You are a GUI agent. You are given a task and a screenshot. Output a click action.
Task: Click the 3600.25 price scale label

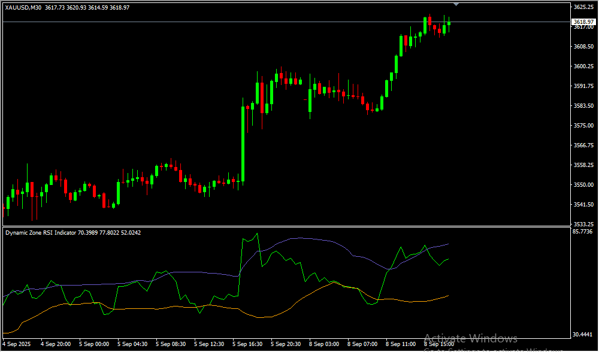click(583, 66)
